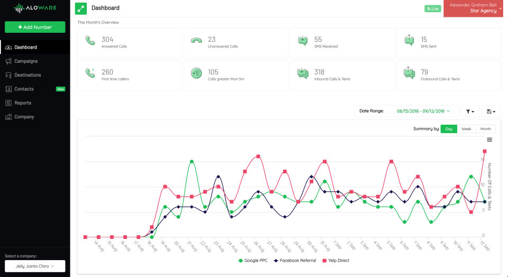Click the Add Number button
Image resolution: width=508 pixels, height=277 pixels.
[x=35, y=27]
